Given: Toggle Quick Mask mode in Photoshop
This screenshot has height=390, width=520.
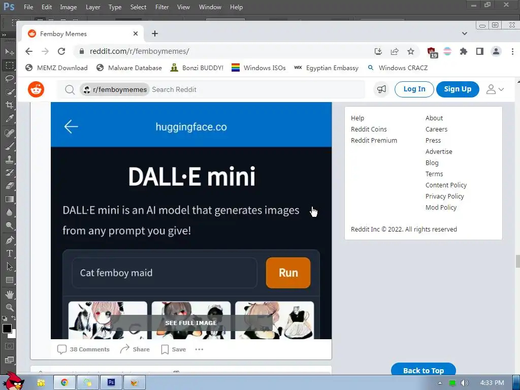Looking at the screenshot, I should (x=9, y=346).
